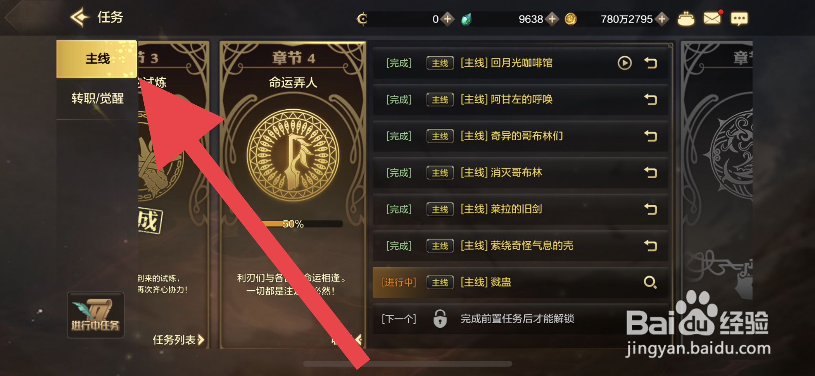The width and height of the screenshot is (815, 376).
Task: Play the 回月光咖啡馆 quest cutscene
Action: 624,63
